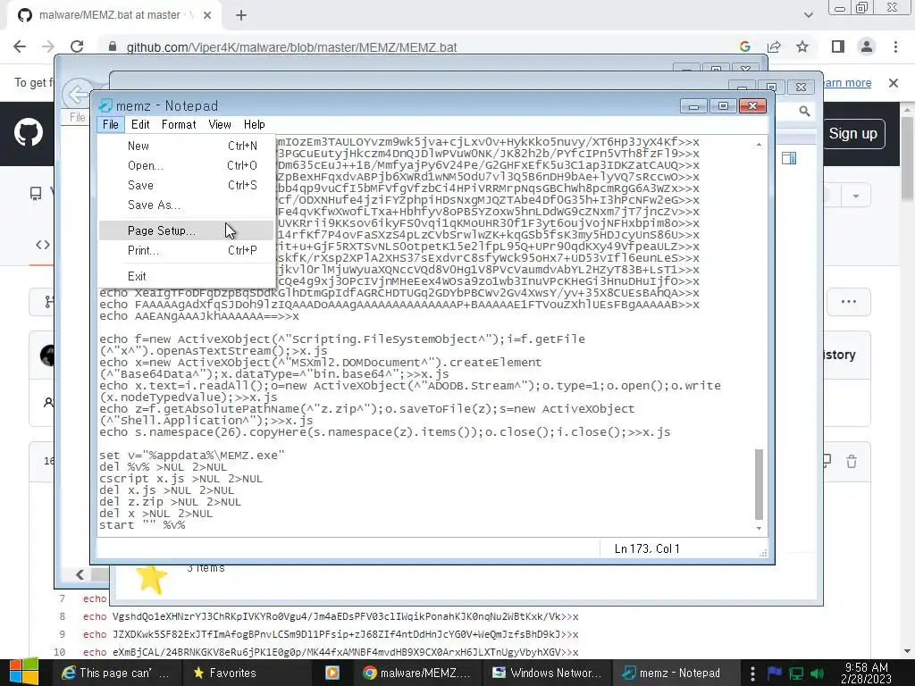
Task: Switch to malware/MEMZ Chrome taskbar item
Action: point(416,673)
